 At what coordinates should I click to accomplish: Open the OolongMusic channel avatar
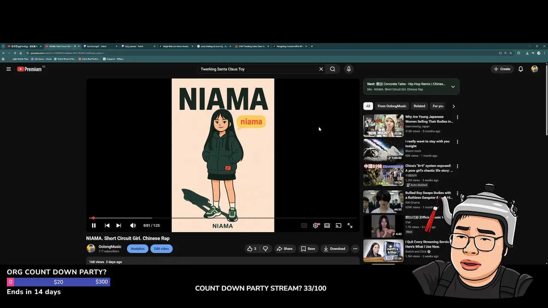coord(91,249)
